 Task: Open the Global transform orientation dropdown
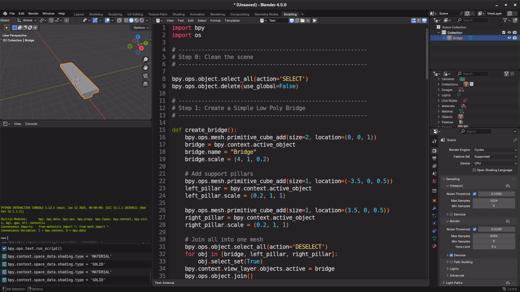[27, 20]
